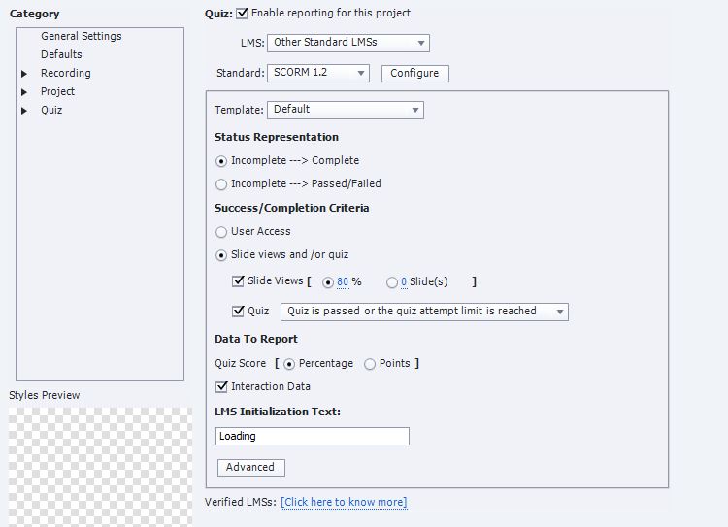The width and height of the screenshot is (728, 527).
Task: Expand the Project category arrow
Action: coord(24,92)
